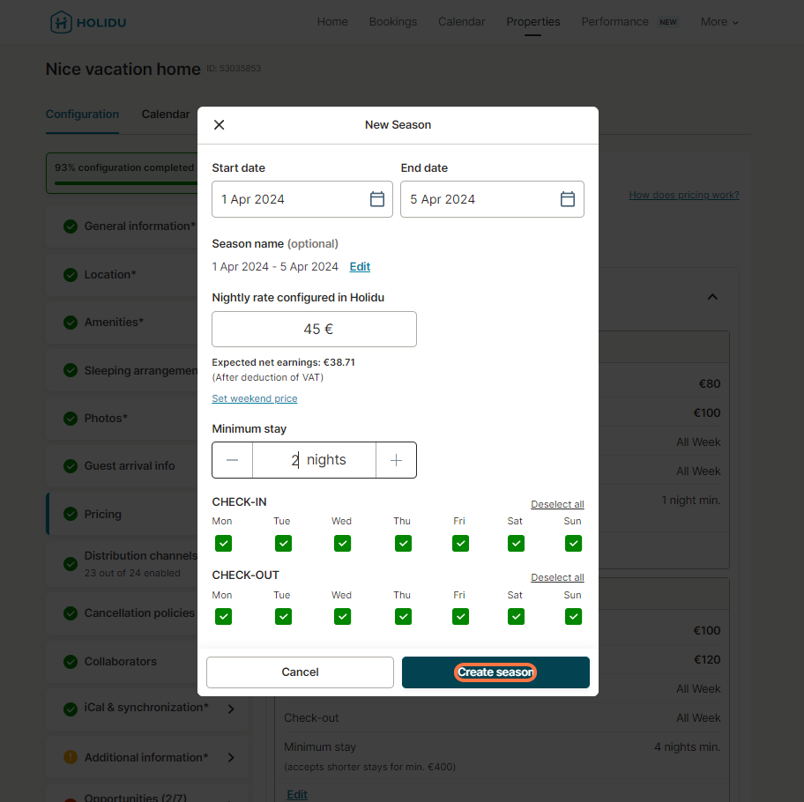This screenshot has height=802, width=804.
Task: Close the New Season dialog with X icon
Action: click(220, 125)
